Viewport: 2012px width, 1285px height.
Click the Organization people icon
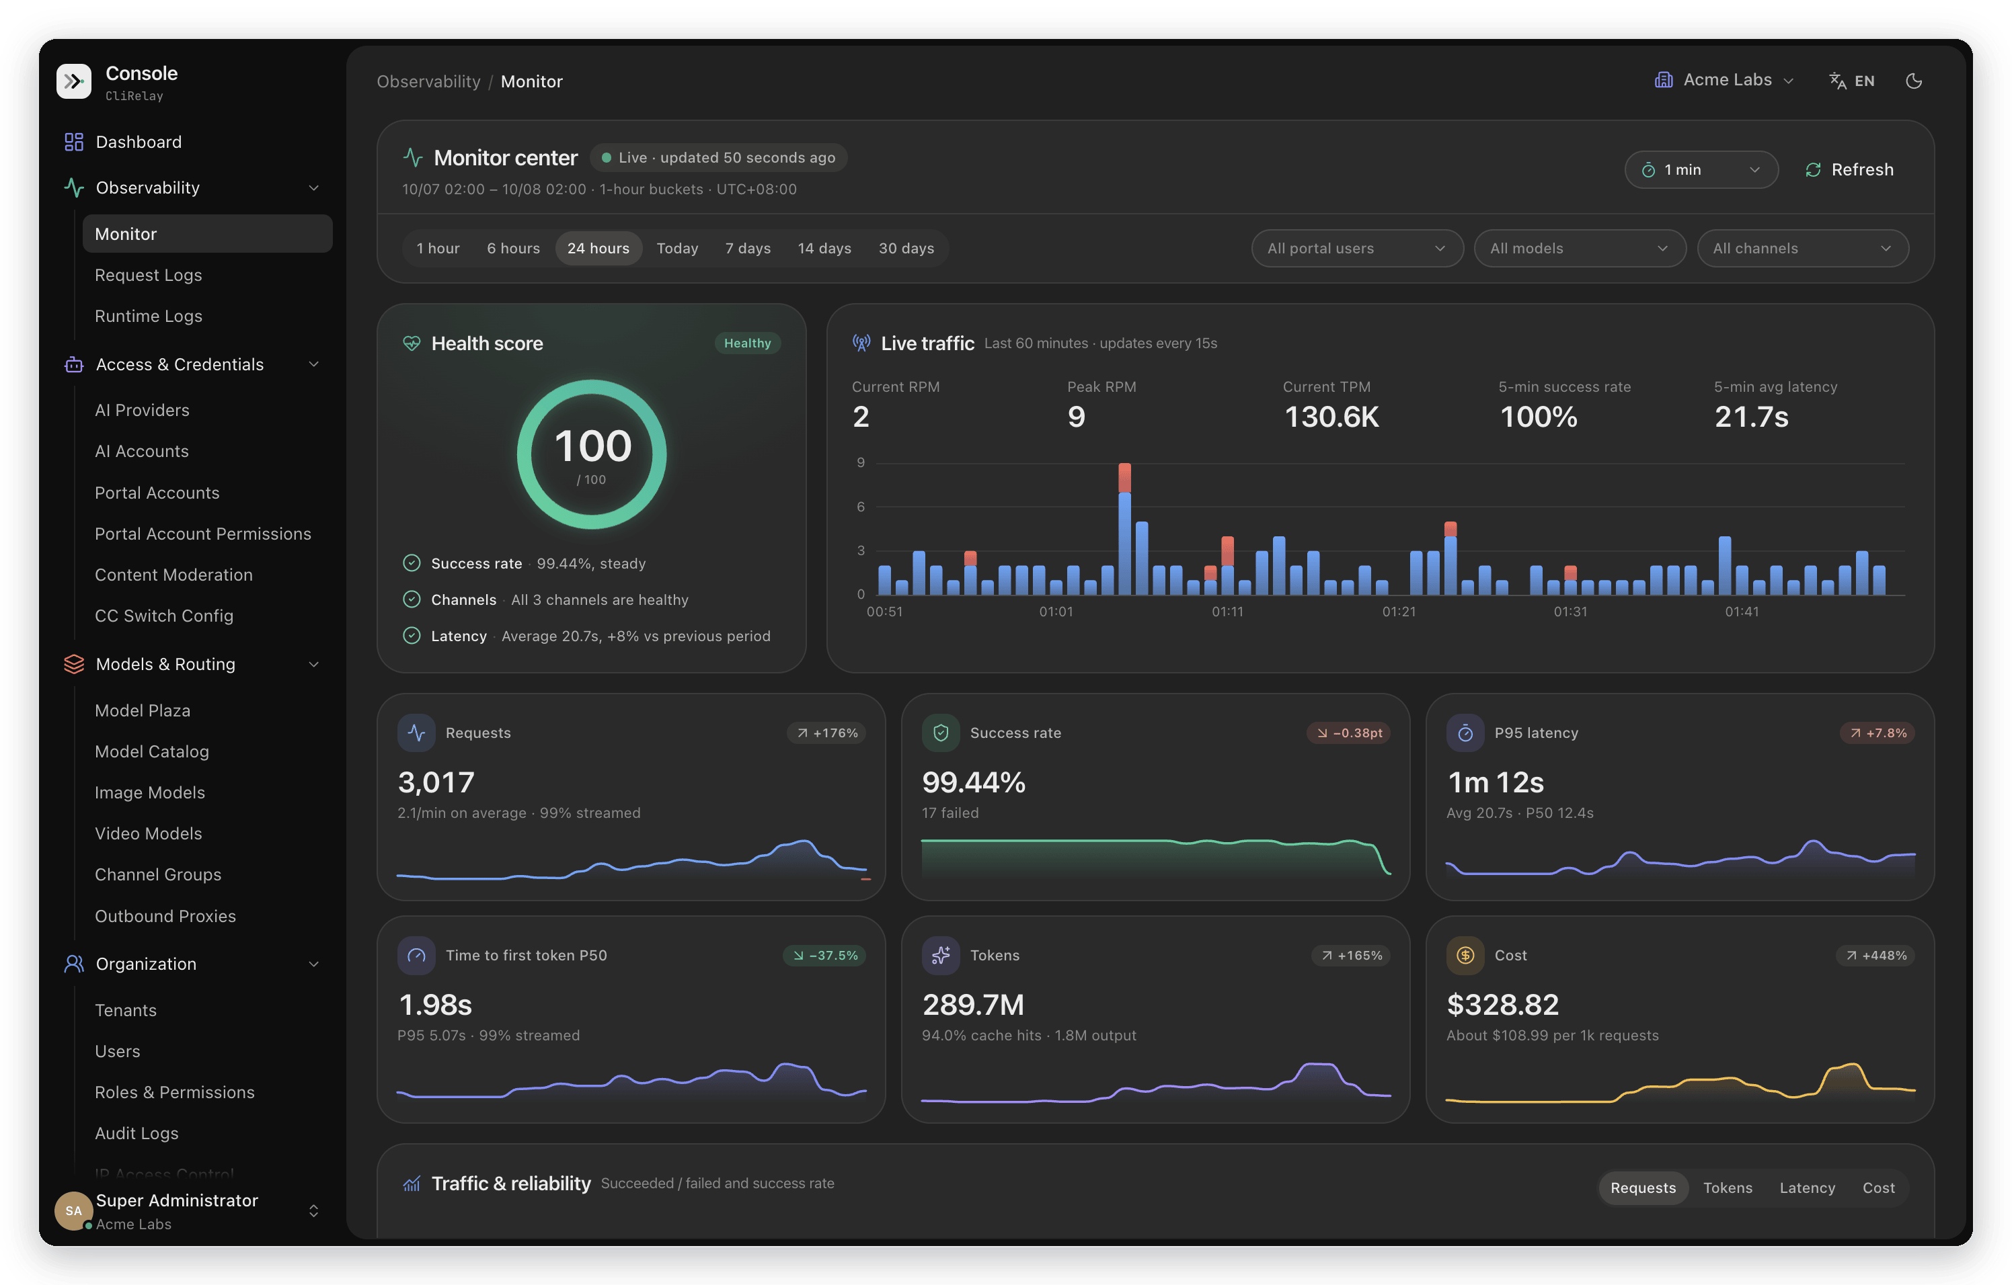point(73,964)
